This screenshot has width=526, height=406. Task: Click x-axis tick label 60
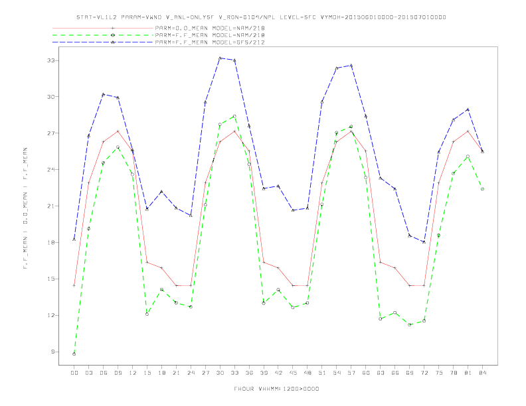click(366, 373)
